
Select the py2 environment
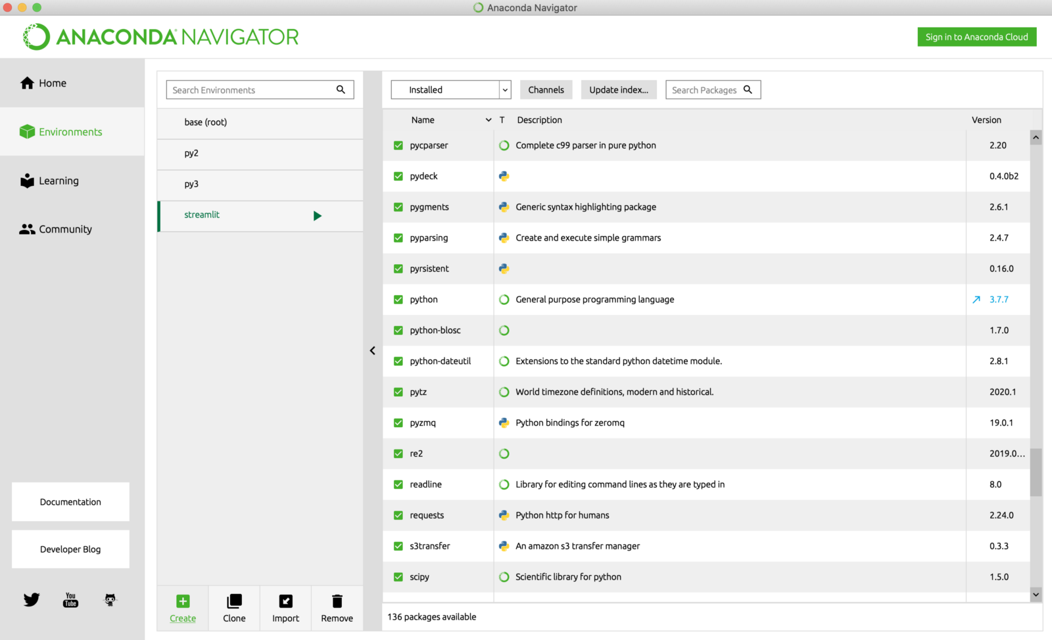tap(260, 153)
